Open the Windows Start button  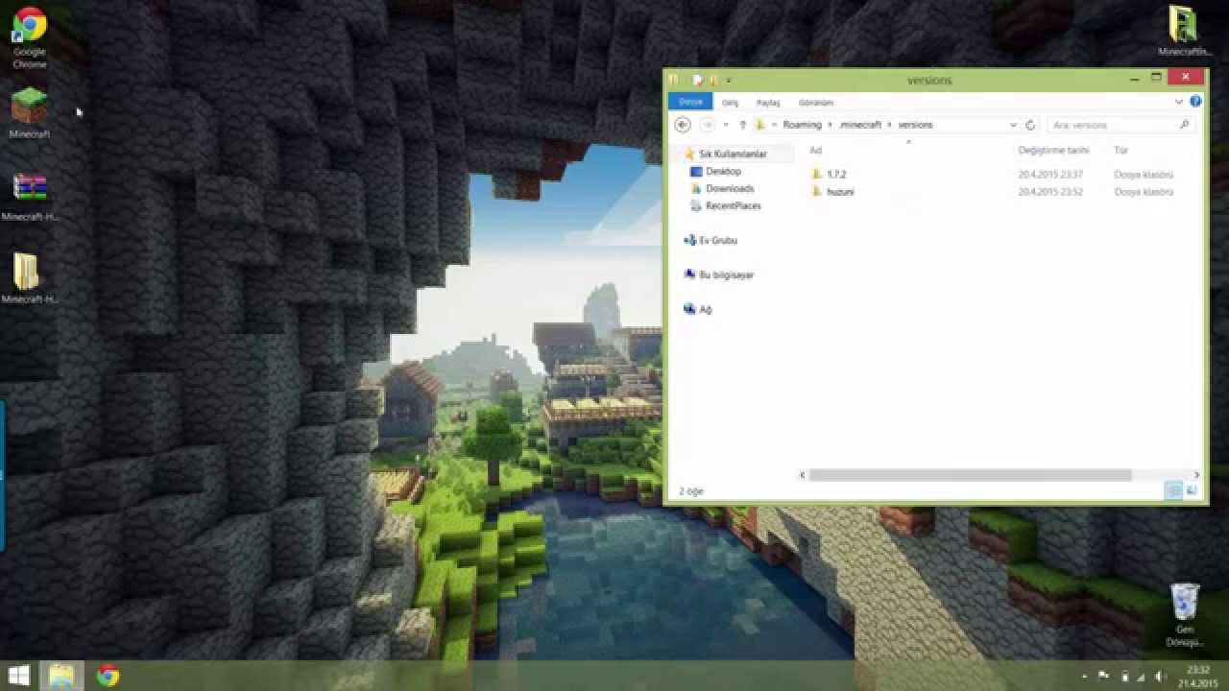click(x=18, y=676)
